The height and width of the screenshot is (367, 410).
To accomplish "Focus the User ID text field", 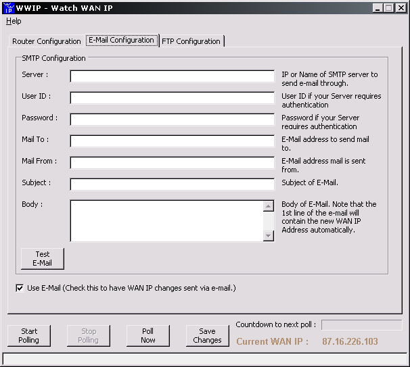I will coord(172,98).
